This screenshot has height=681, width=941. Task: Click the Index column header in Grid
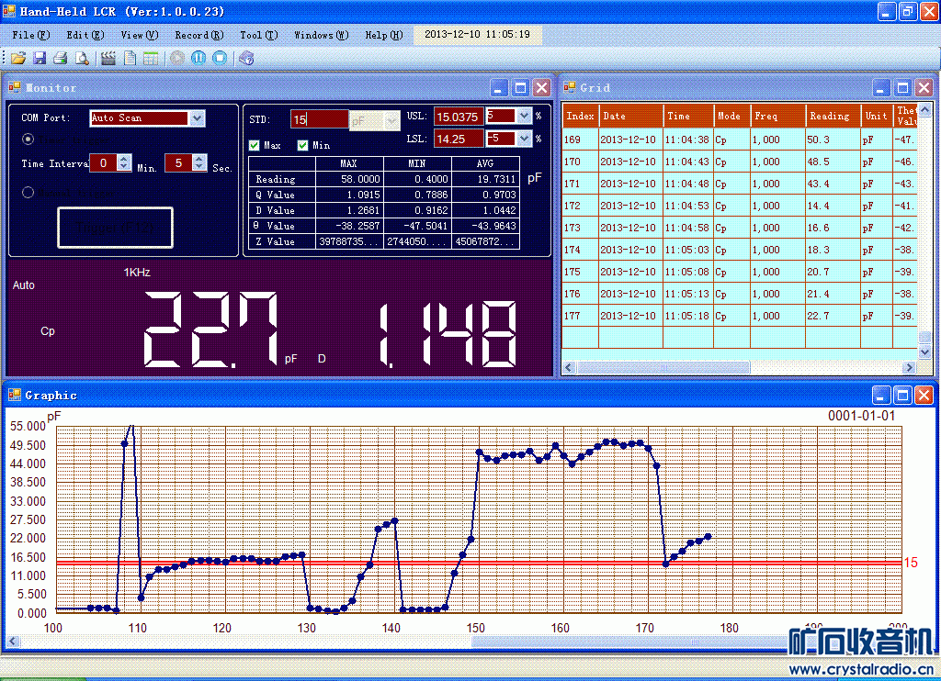coord(580,116)
